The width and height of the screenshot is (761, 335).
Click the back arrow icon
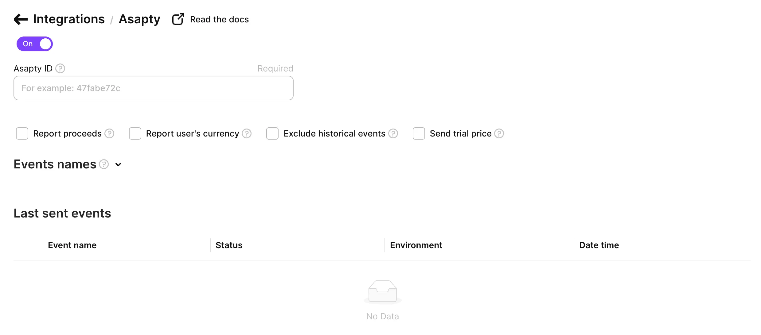pyautogui.click(x=21, y=19)
